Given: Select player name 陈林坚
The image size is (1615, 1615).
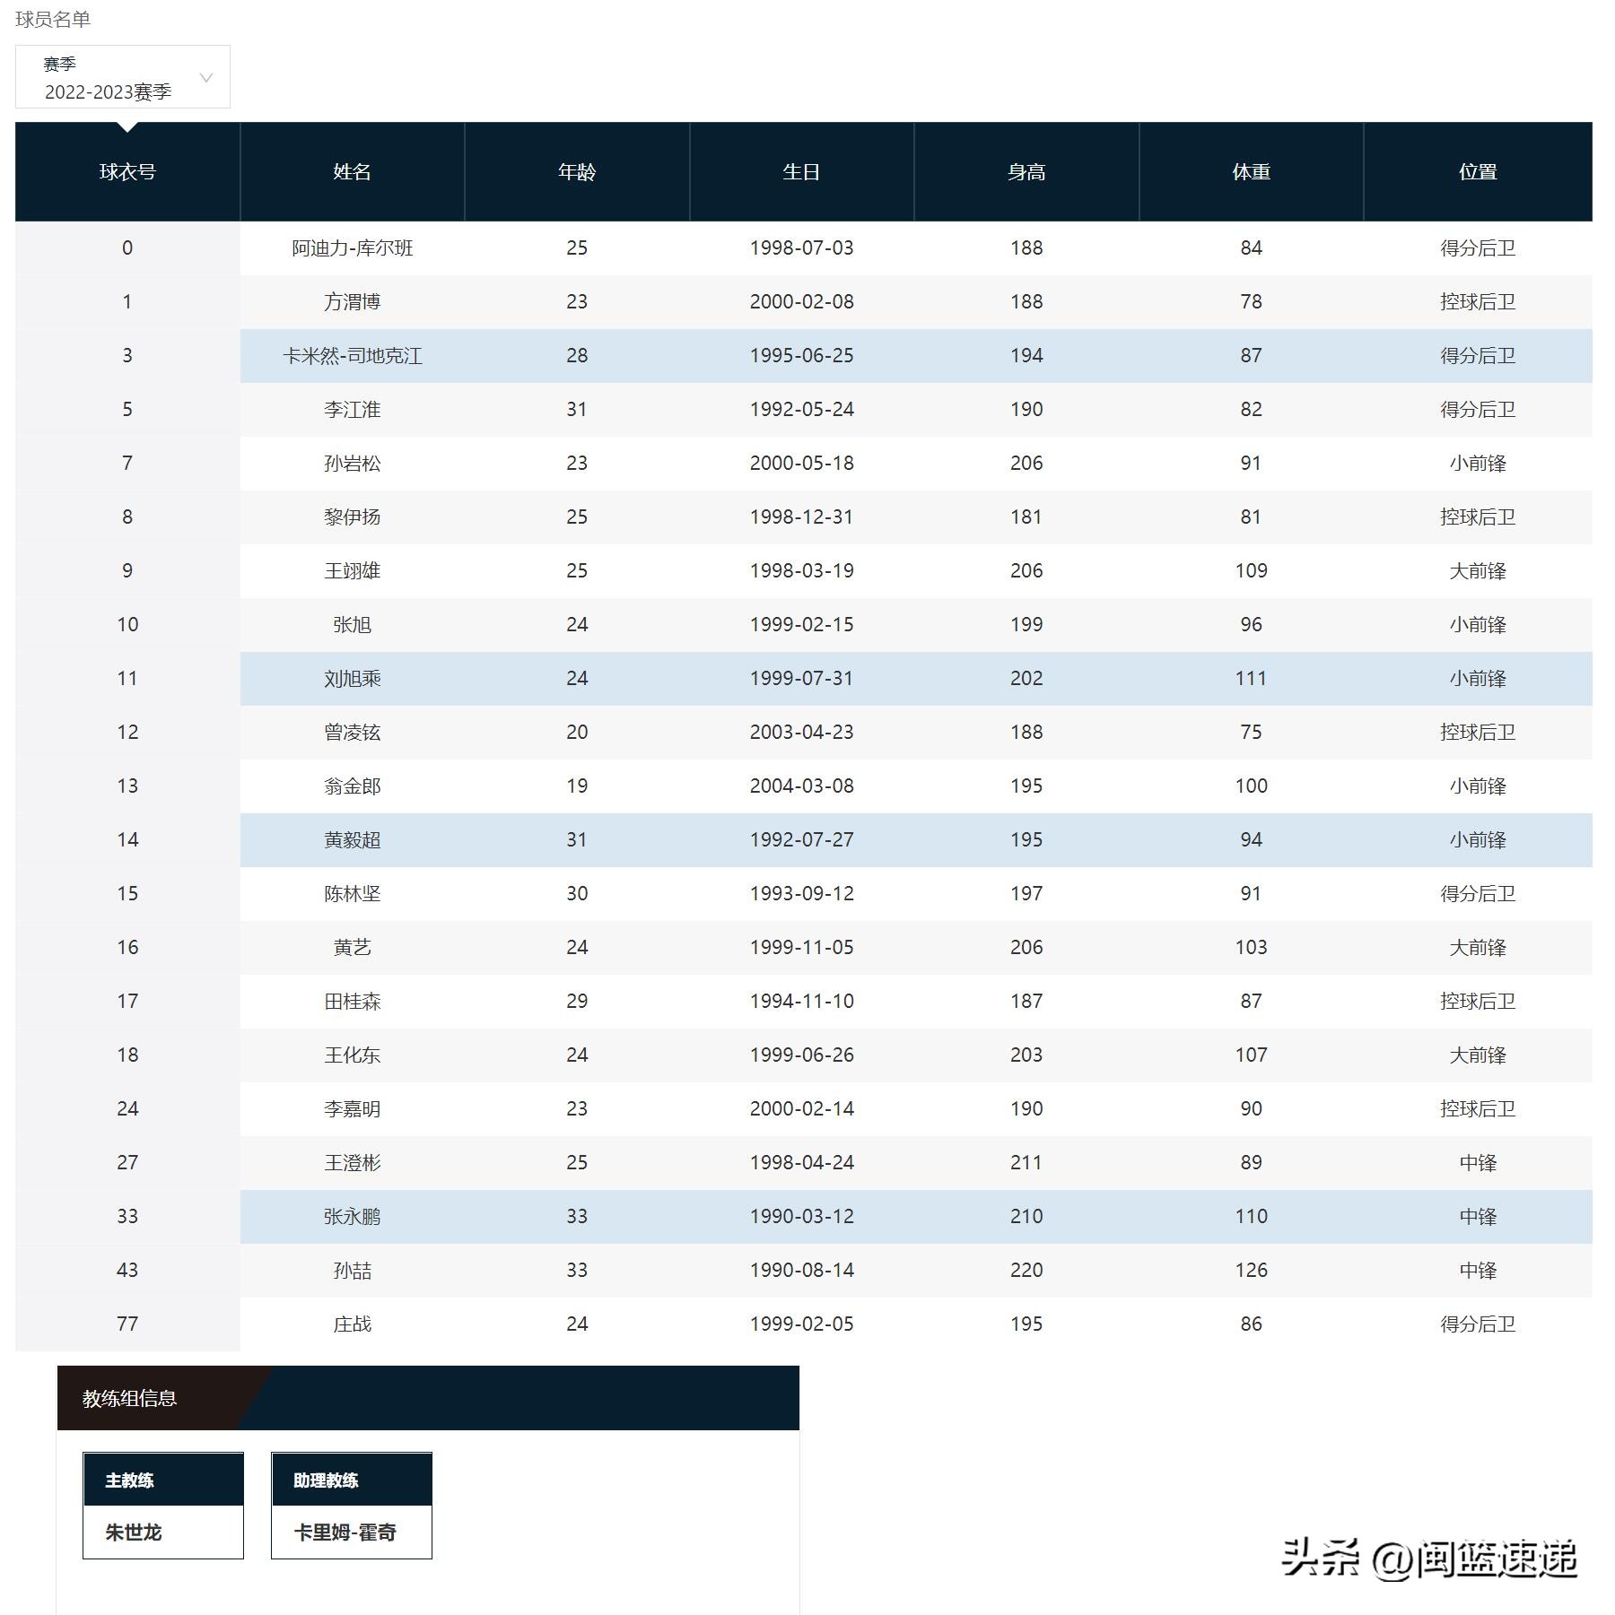Looking at the screenshot, I should point(352,894).
